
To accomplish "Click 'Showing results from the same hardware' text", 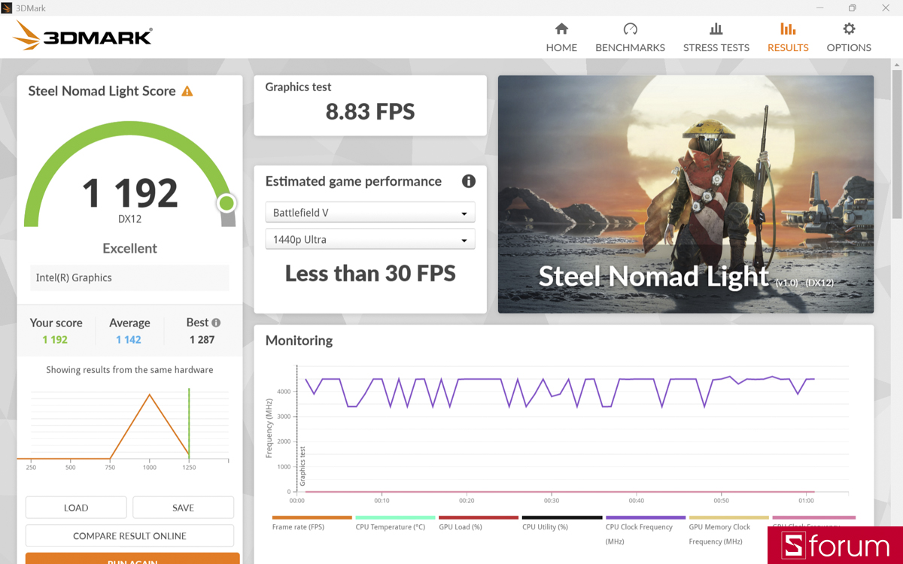I will (x=129, y=370).
